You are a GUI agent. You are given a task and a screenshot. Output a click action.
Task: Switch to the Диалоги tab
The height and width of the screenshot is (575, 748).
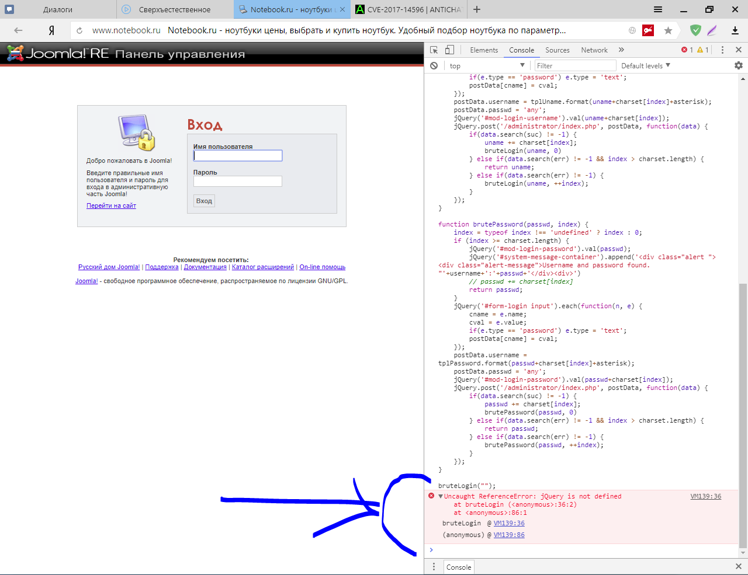coord(57,9)
